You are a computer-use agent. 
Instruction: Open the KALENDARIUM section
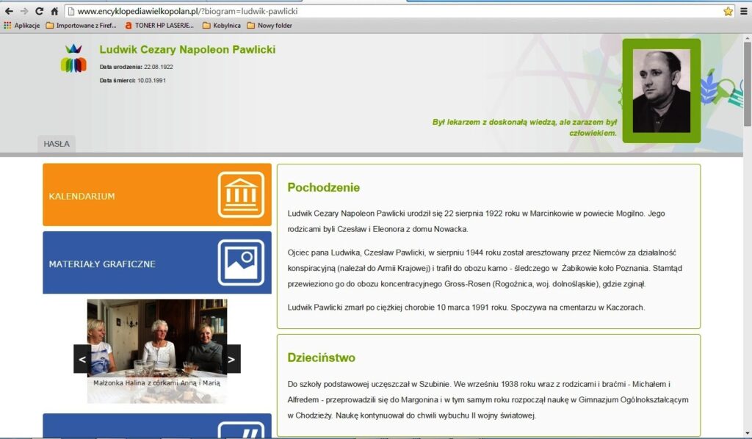click(157, 195)
